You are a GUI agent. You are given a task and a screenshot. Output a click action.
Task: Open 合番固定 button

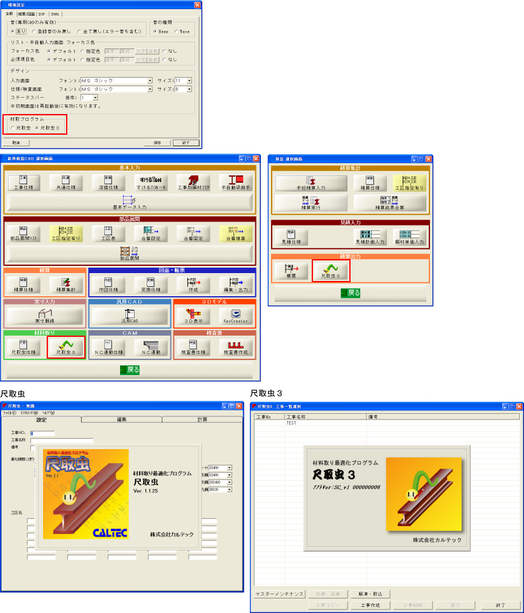pos(193,234)
